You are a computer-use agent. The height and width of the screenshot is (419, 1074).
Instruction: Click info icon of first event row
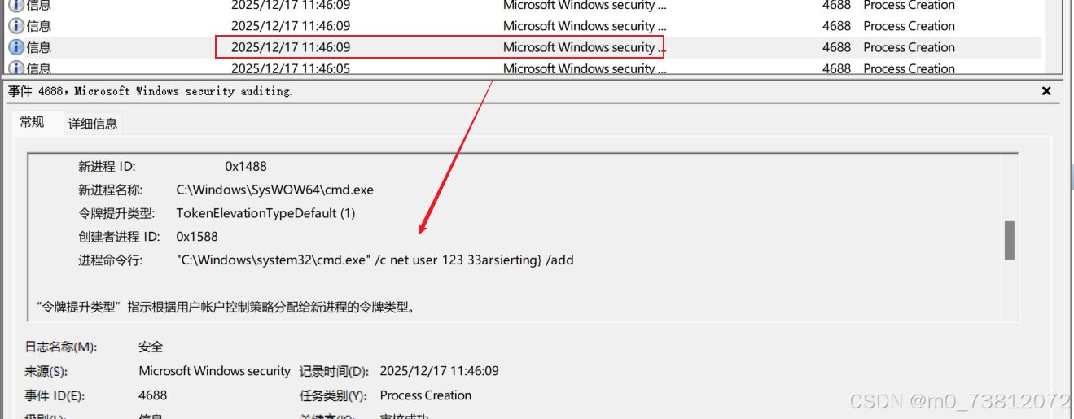coord(16,5)
